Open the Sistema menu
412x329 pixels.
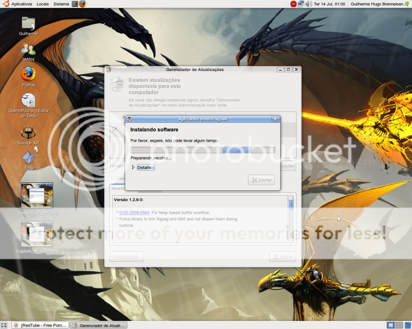click(x=61, y=4)
